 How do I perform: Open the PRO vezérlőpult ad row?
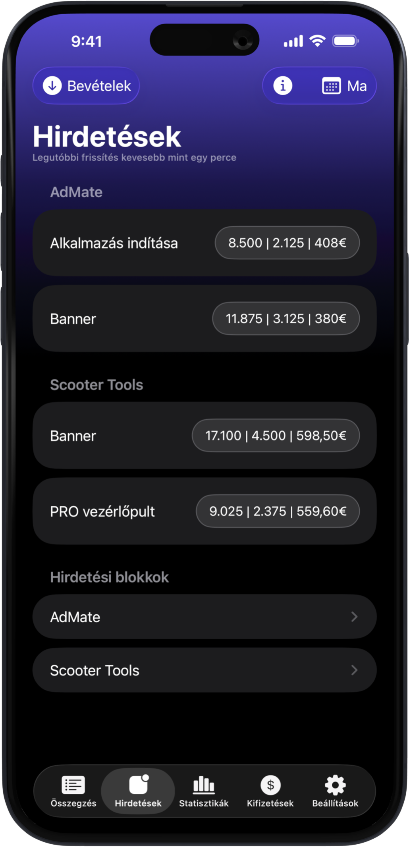point(102,511)
